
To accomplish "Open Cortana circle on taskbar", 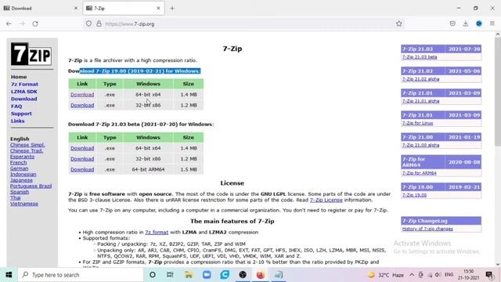I will pos(153,275).
